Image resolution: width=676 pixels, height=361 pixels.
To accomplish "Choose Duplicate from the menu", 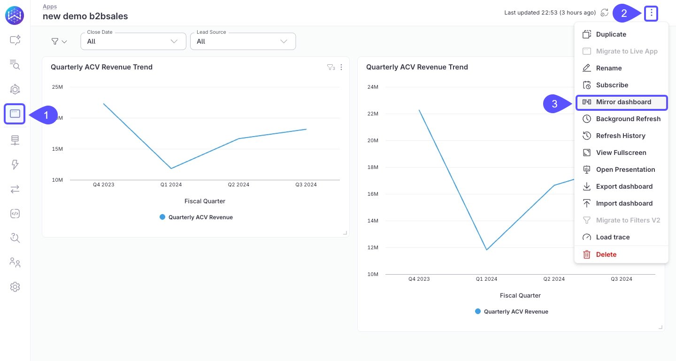I will point(621,34).
